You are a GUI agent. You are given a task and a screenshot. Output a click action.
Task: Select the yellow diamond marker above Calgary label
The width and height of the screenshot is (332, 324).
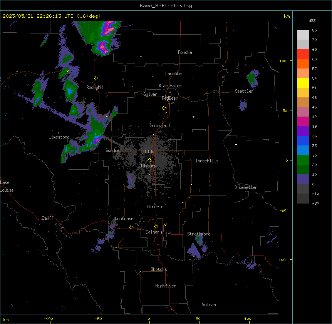coord(156,227)
